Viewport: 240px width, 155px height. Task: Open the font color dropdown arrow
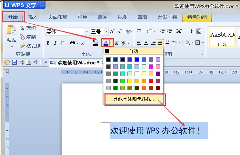click(x=111, y=43)
